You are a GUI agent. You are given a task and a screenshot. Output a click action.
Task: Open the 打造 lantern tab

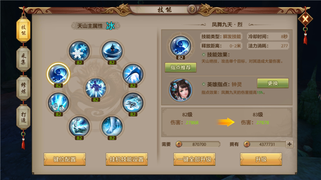pos(23,117)
